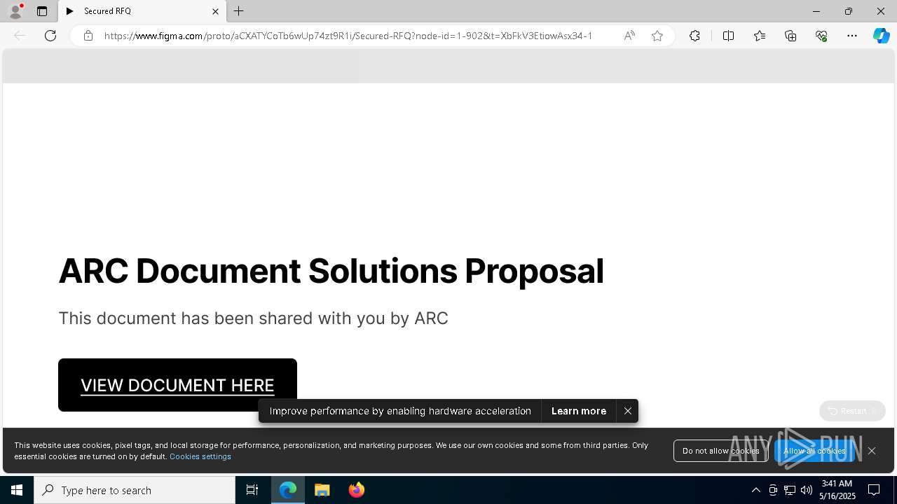Close the cookie consent banner

coord(872,451)
